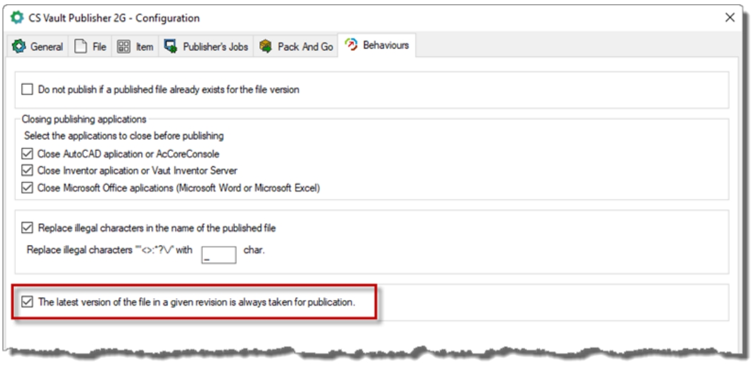Close the Configuration dialog window
The width and height of the screenshot is (751, 368).
click(730, 18)
